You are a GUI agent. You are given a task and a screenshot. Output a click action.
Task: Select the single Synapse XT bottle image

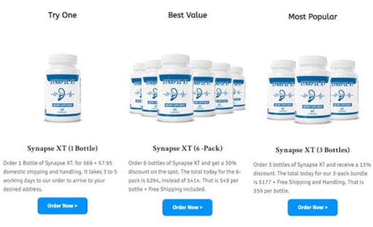(x=63, y=88)
